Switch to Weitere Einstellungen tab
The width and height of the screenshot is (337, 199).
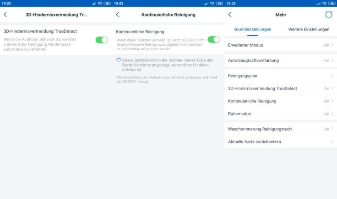pos(309,29)
